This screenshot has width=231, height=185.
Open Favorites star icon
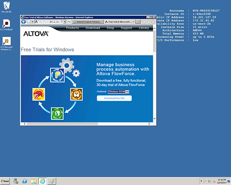pyautogui.click(x=148, y=22)
